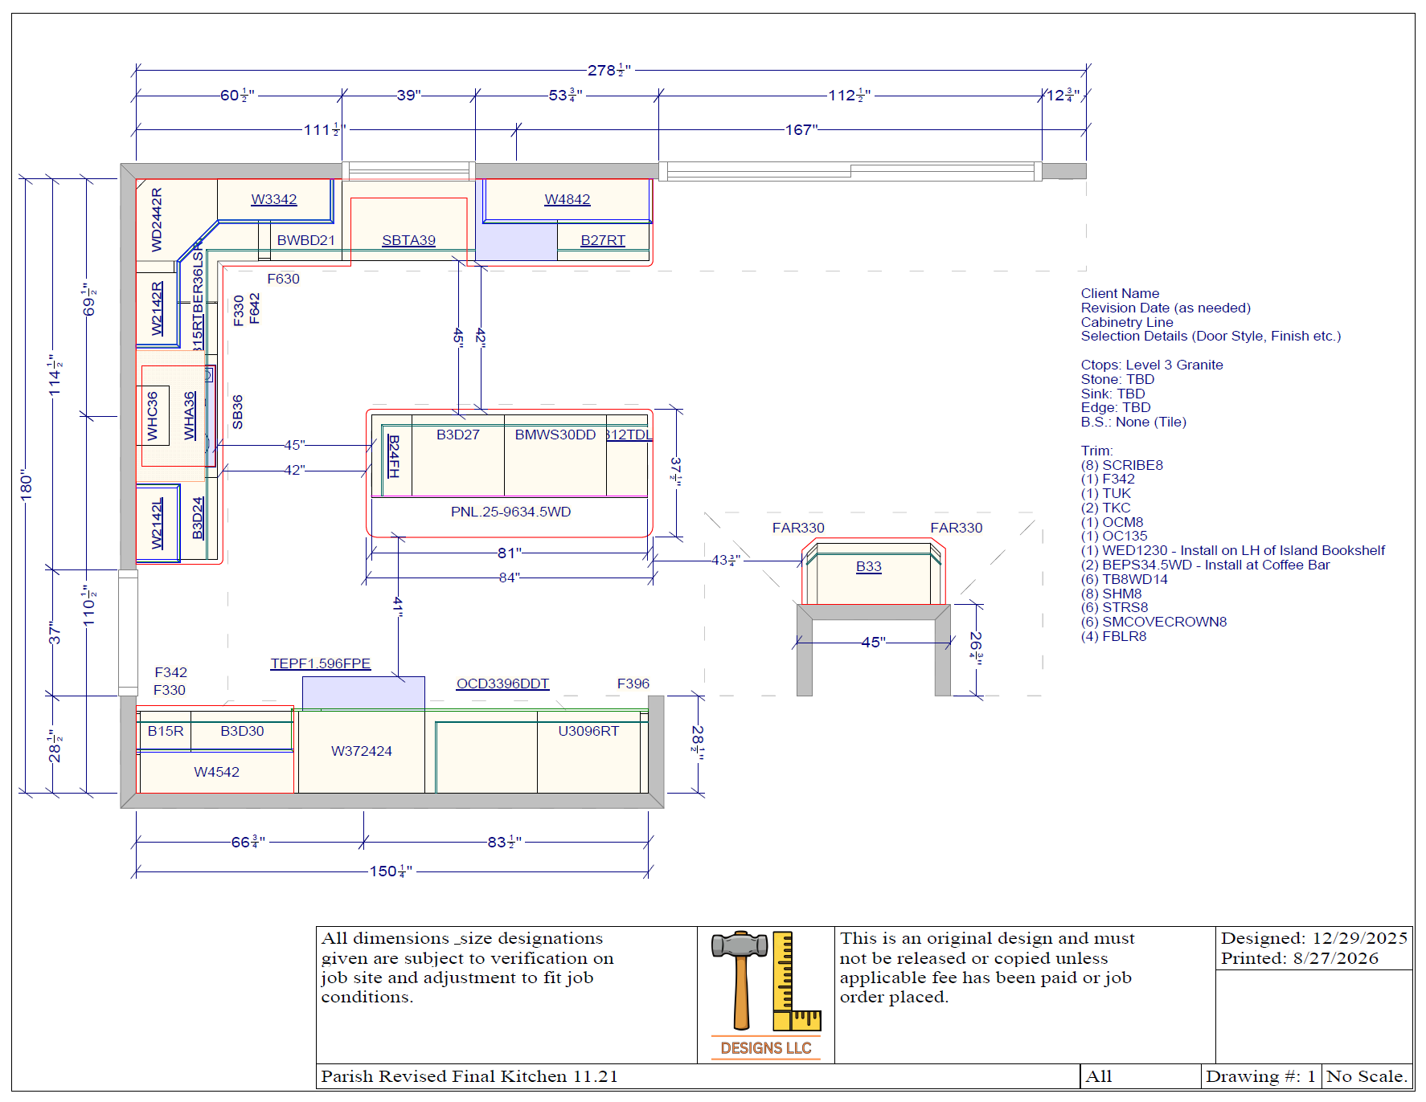The width and height of the screenshot is (1426, 1102).
Task: Select the B24FH island label
Action: (x=393, y=456)
